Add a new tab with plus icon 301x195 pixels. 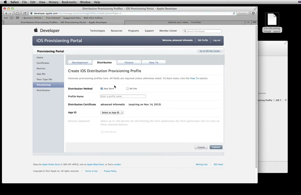(x=248, y=22)
